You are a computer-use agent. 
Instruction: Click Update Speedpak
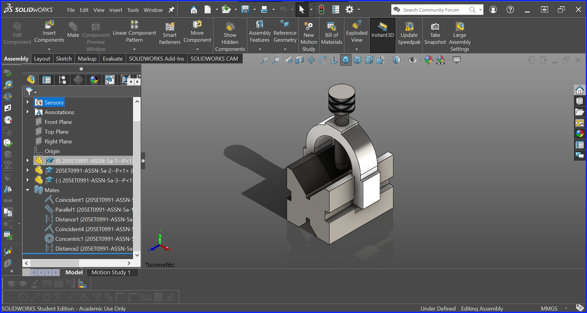point(409,34)
